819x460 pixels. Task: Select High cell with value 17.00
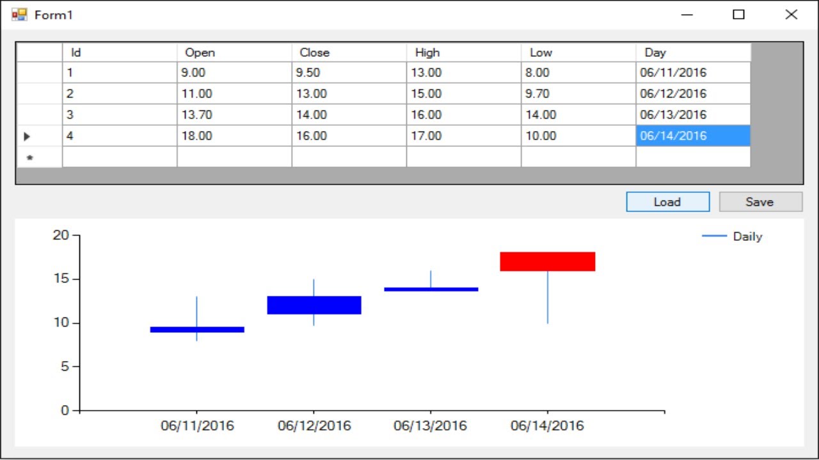coord(464,136)
